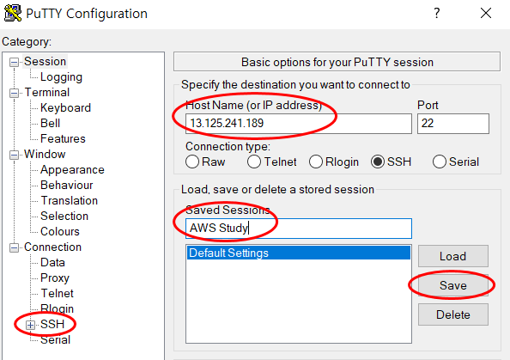This screenshot has height=360, width=510.
Task: Click the question mark help icon
Action: tap(437, 13)
